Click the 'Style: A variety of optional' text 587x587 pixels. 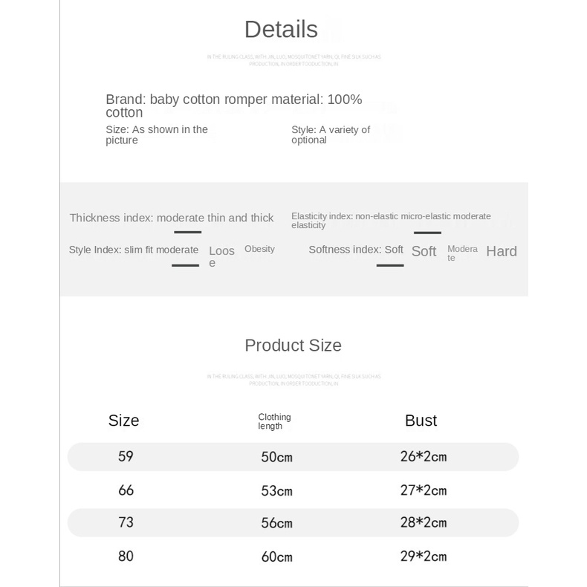point(331,134)
